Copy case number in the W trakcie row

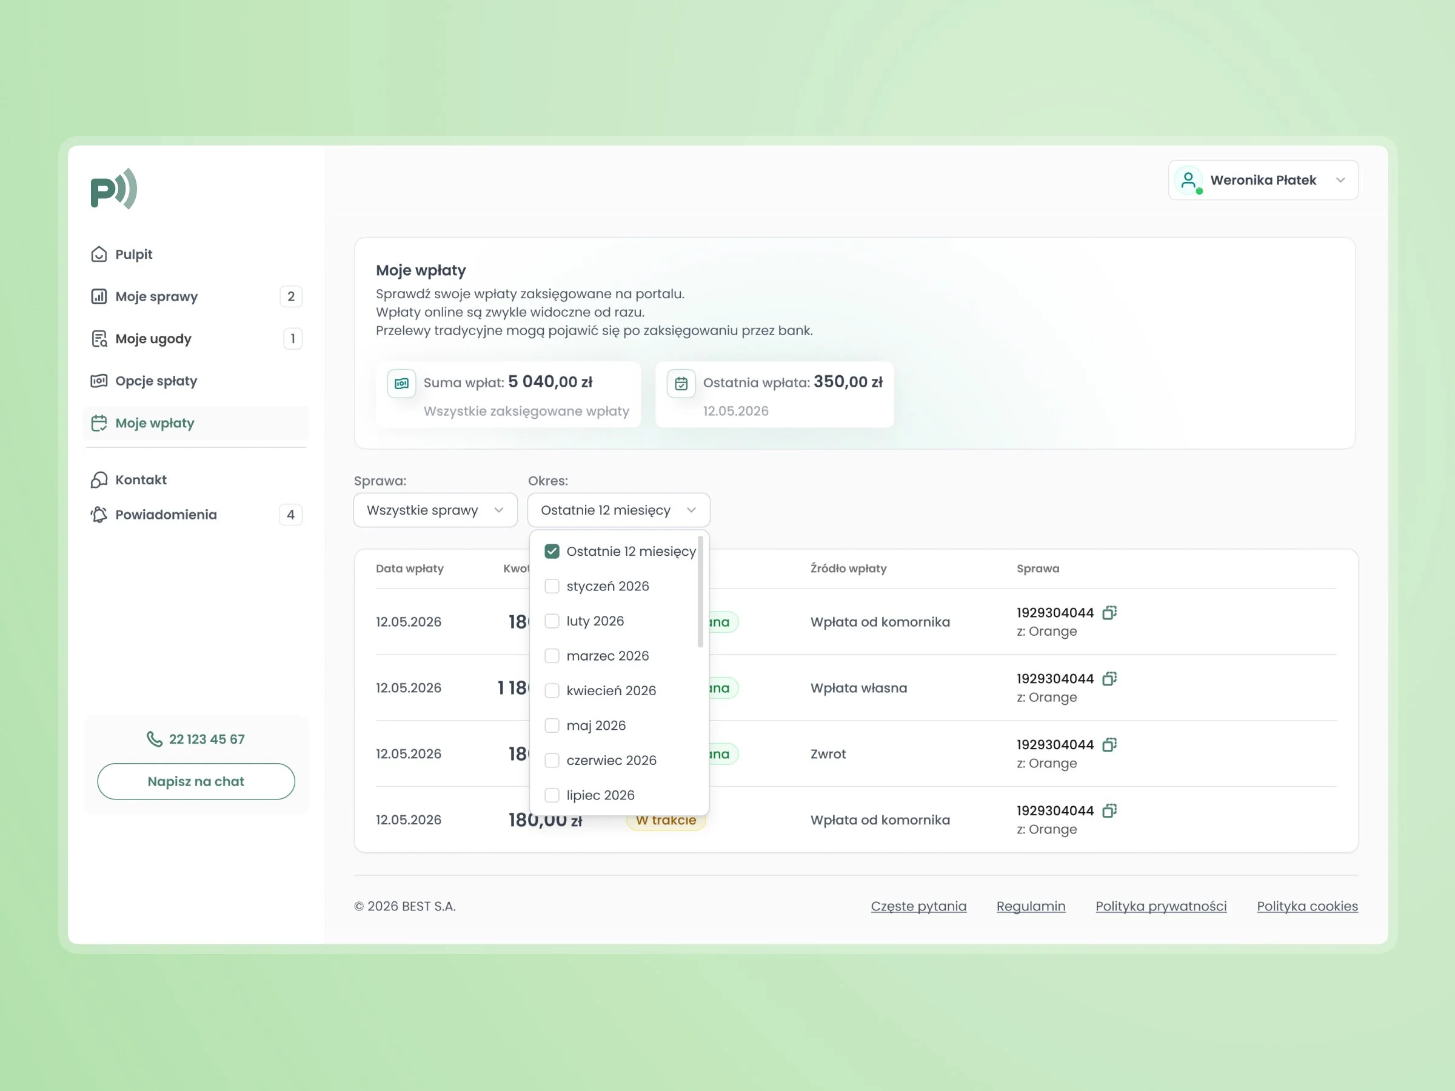point(1109,810)
